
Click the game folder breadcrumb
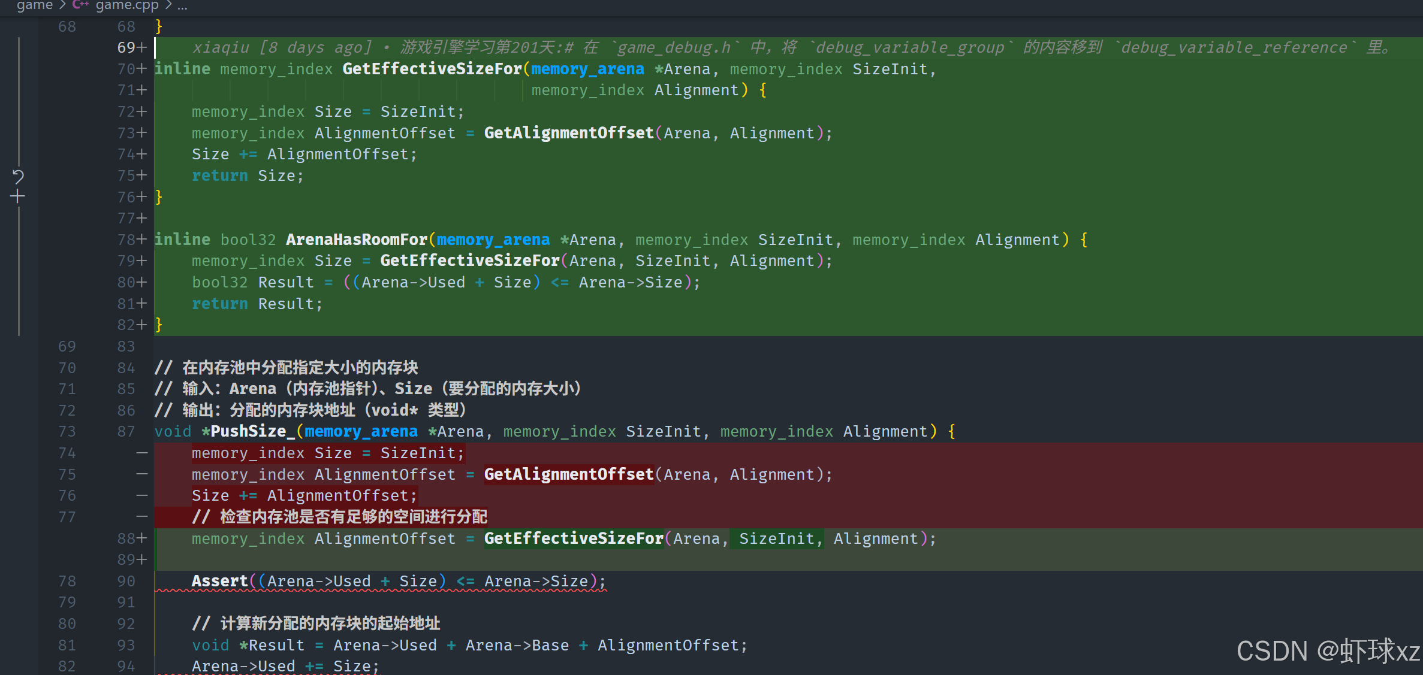pos(34,5)
